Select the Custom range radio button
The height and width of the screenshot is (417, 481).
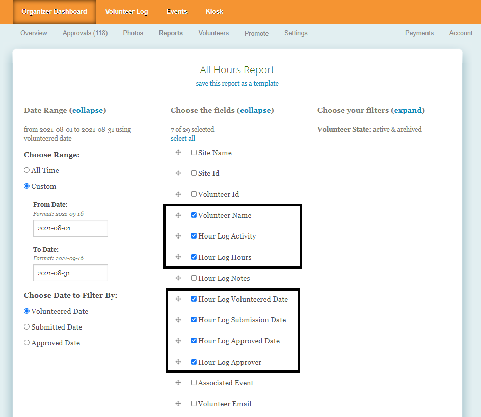(26, 186)
